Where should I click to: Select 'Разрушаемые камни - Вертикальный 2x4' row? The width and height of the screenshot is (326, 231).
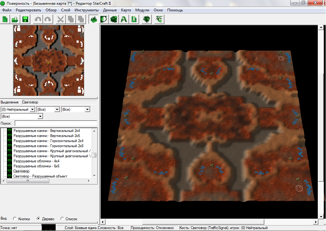(47, 131)
